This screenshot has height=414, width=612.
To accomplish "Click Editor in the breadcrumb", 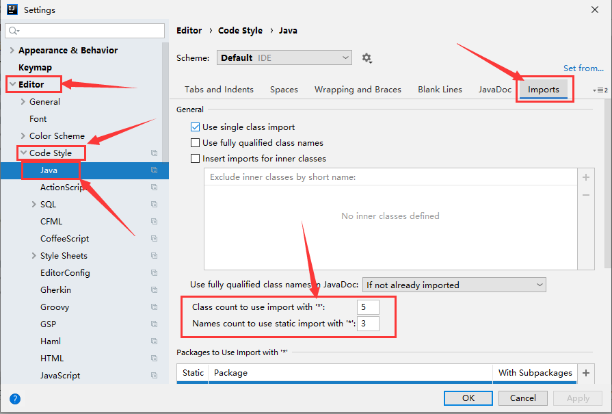I will (x=189, y=31).
